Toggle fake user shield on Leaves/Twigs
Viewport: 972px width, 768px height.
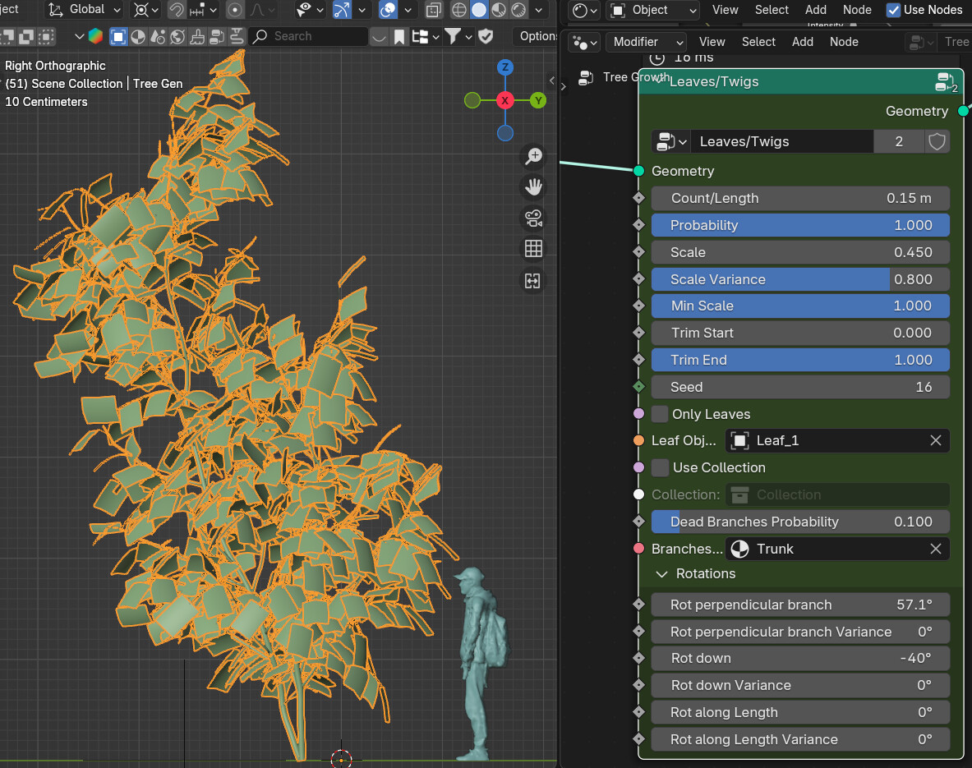(937, 141)
